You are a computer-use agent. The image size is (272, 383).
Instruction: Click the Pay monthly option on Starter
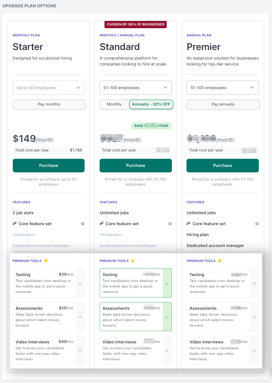pos(48,104)
